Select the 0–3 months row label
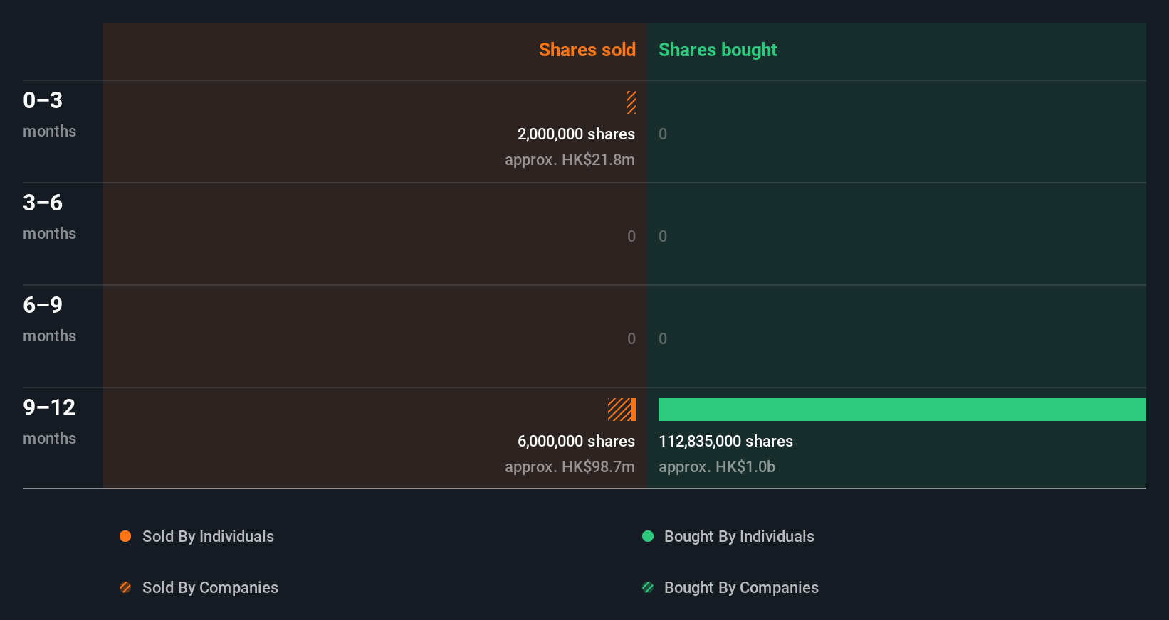 click(49, 114)
